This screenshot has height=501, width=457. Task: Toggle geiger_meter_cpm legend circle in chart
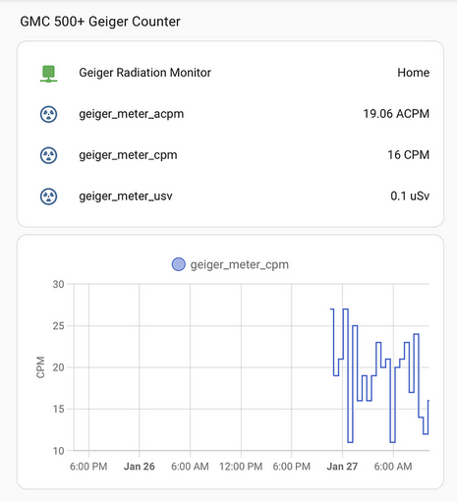point(179,264)
